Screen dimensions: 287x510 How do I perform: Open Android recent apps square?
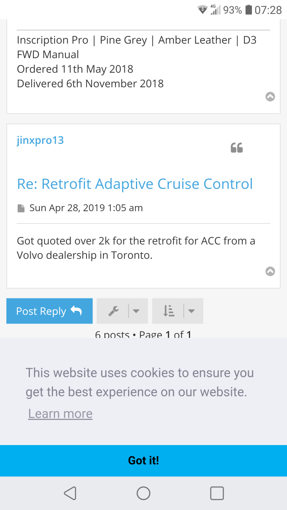point(217,493)
